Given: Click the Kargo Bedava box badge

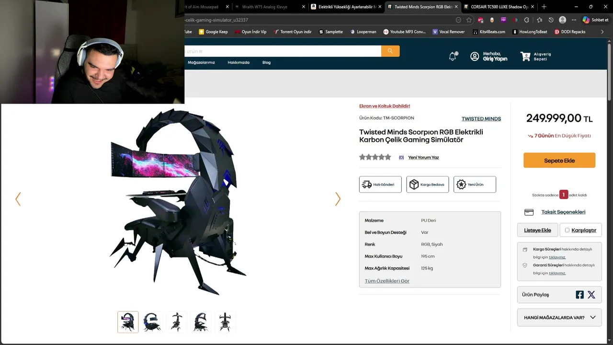Looking at the screenshot, I should pos(428,184).
